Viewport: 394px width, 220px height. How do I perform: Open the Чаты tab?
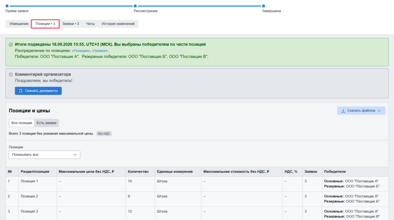(x=90, y=24)
